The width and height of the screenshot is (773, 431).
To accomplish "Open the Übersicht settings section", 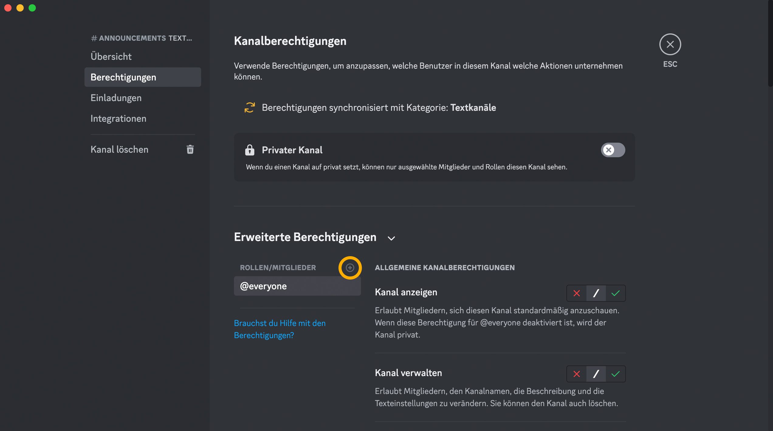I will [111, 56].
